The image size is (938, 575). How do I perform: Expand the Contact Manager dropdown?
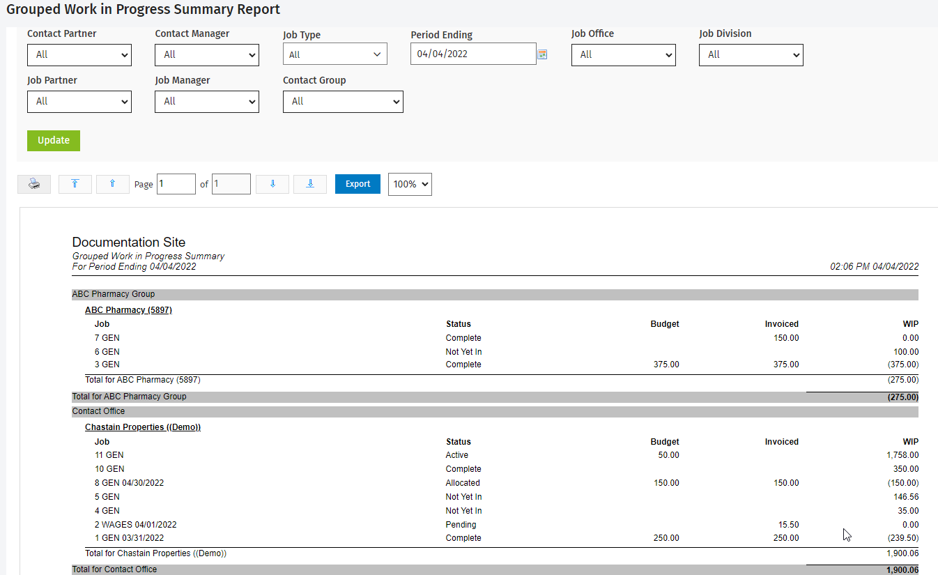pyautogui.click(x=207, y=55)
